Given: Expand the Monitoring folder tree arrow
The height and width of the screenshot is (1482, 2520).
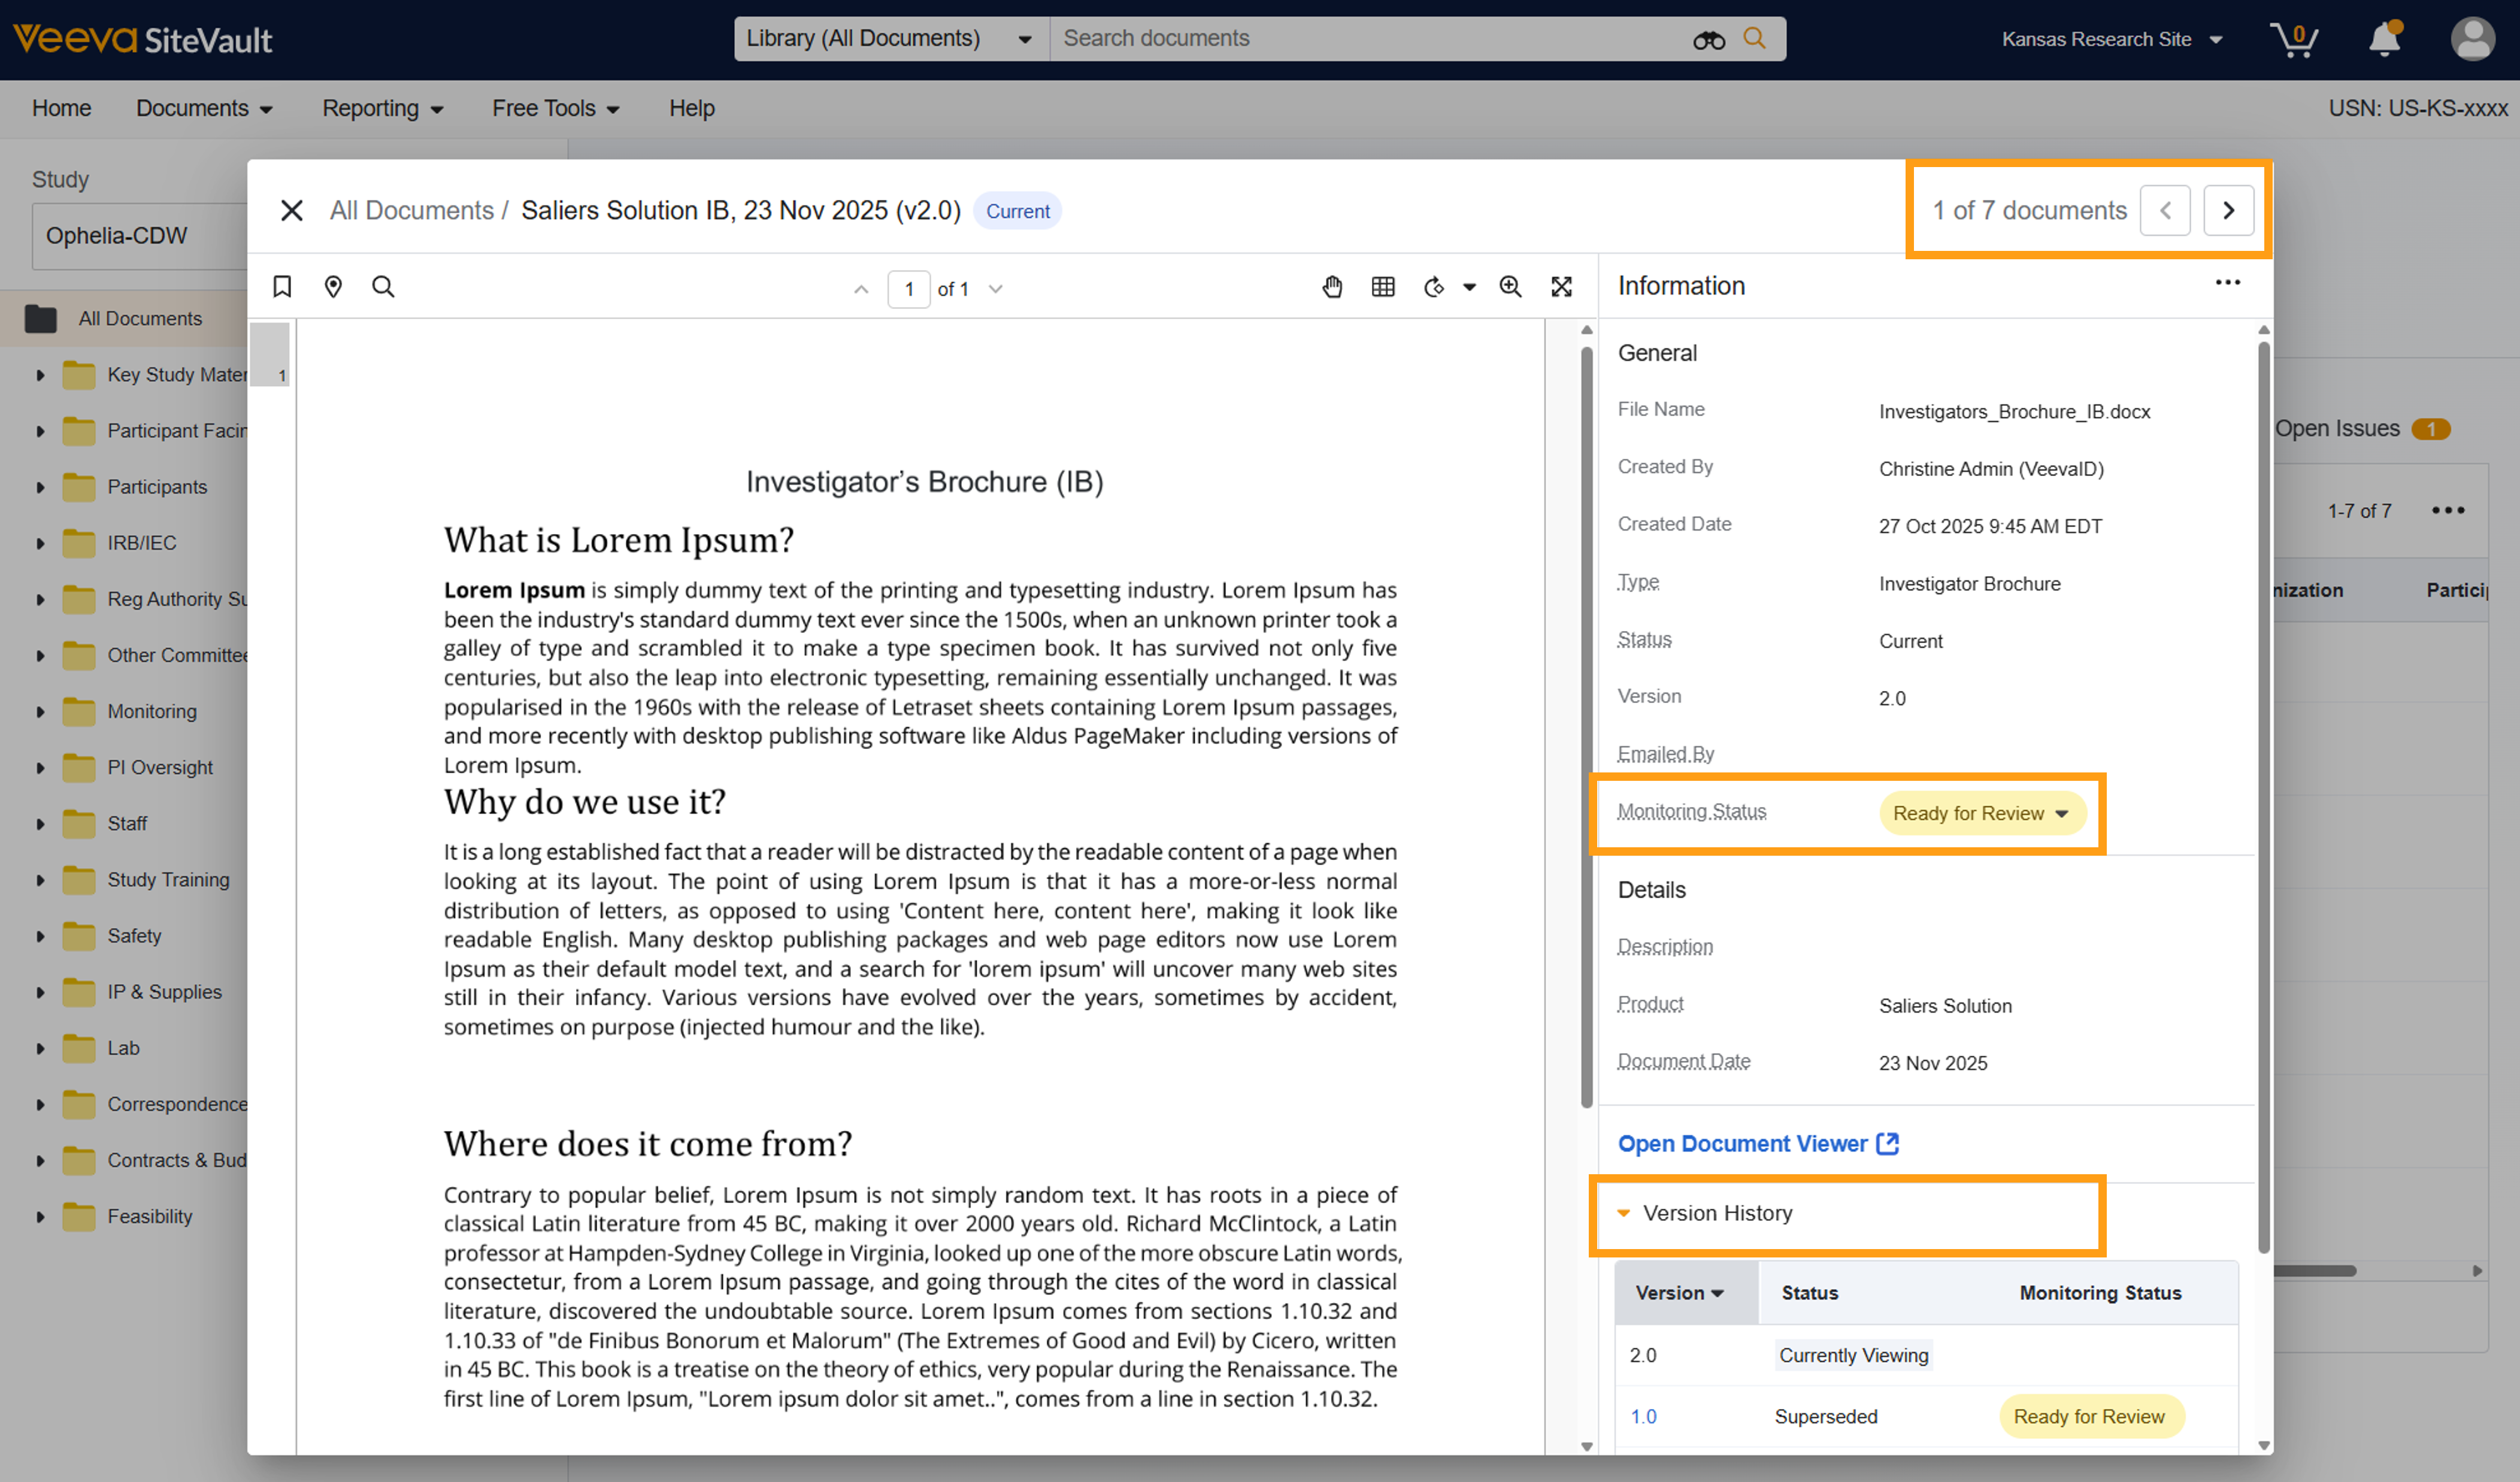Looking at the screenshot, I should [40, 712].
